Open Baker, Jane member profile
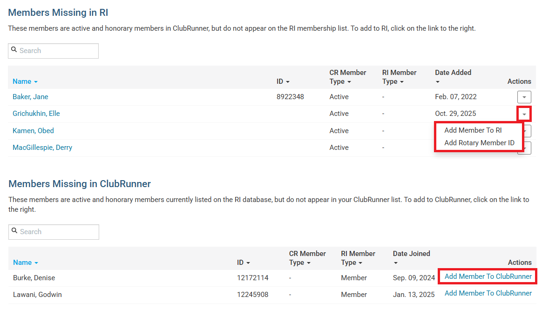The height and width of the screenshot is (310, 542). coord(30,97)
